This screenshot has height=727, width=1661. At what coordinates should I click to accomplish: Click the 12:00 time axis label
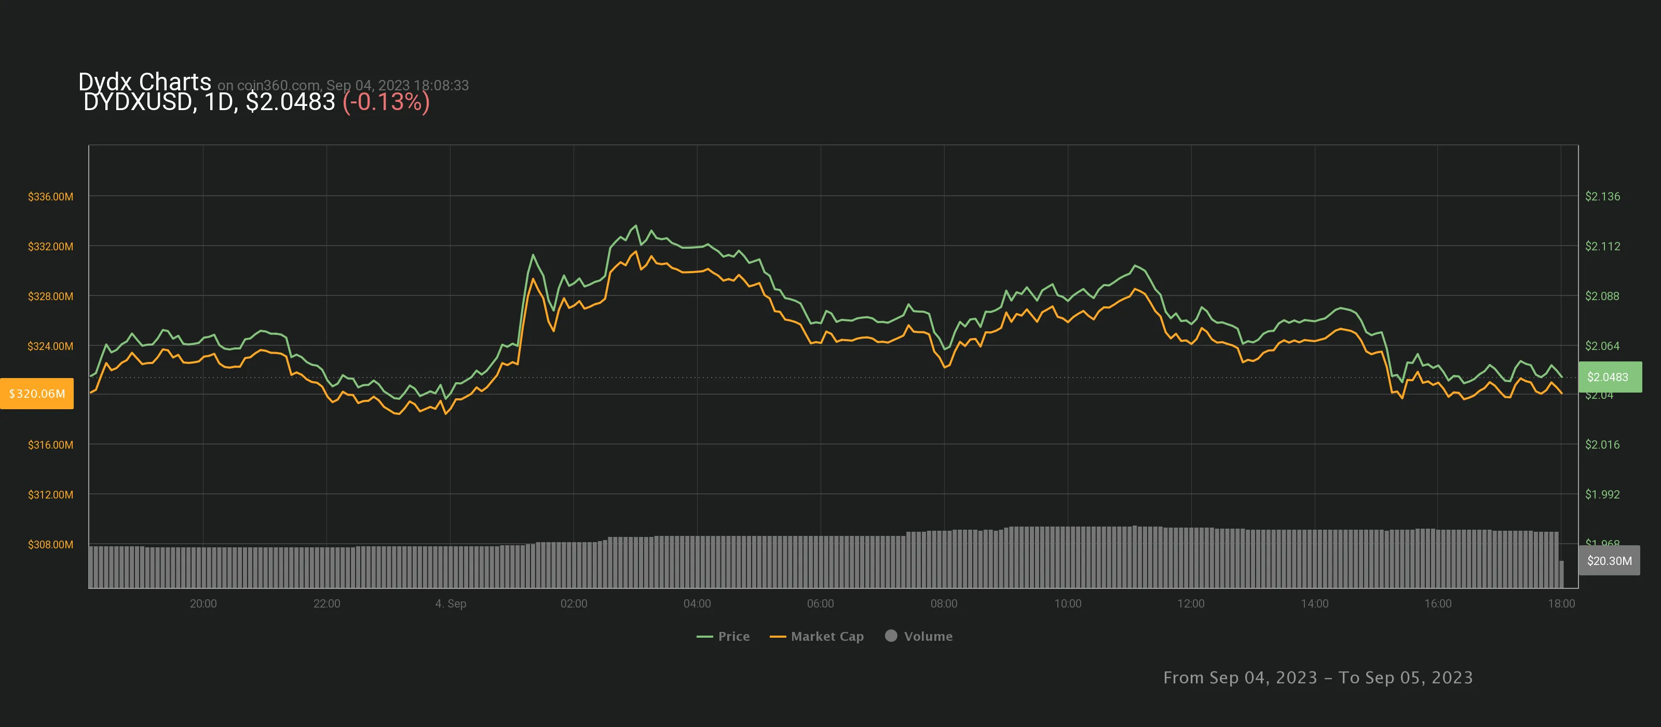pyautogui.click(x=1190, y=603)
